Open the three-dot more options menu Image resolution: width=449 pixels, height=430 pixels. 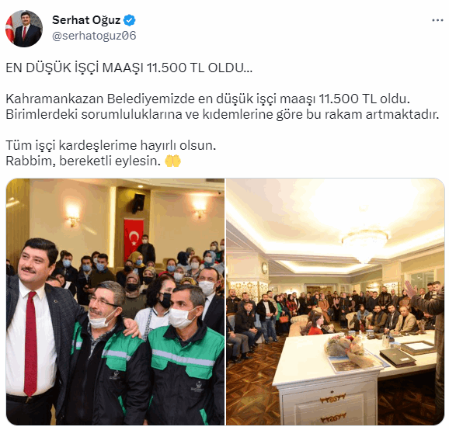tap(437, 20)
